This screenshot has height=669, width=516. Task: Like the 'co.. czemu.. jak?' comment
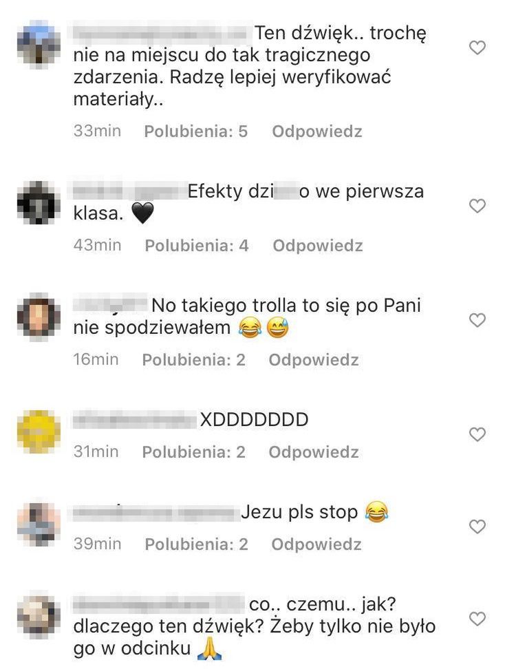click(477, 619)
